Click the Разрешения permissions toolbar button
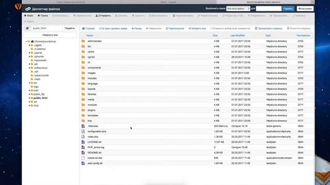 click(257, 15)
